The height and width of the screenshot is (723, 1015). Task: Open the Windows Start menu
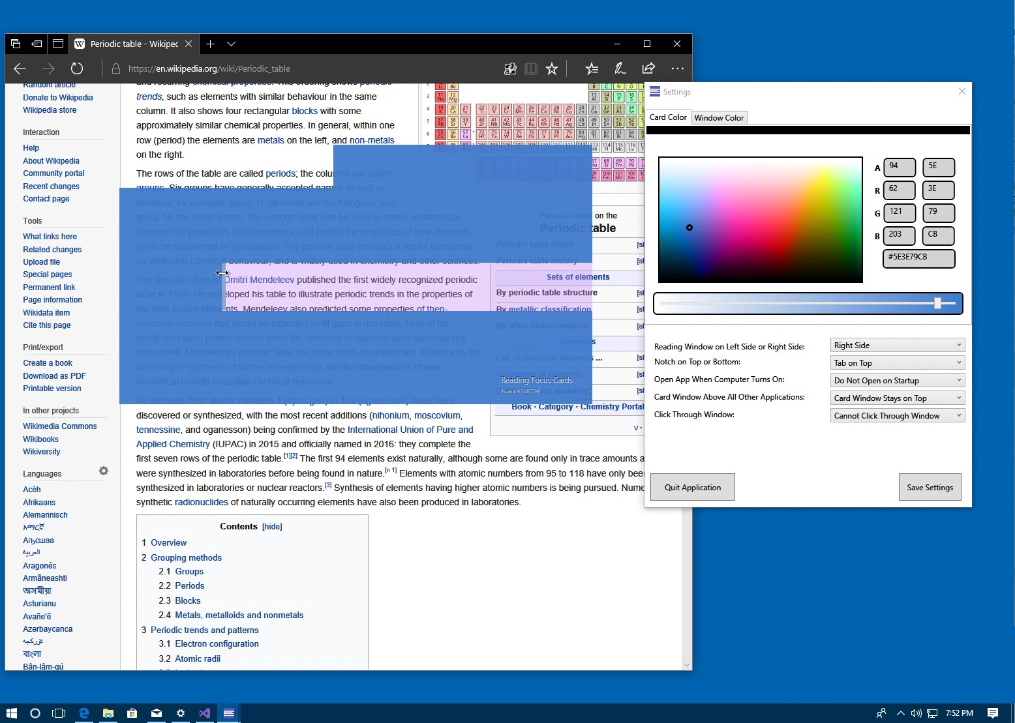coord(11,713)
